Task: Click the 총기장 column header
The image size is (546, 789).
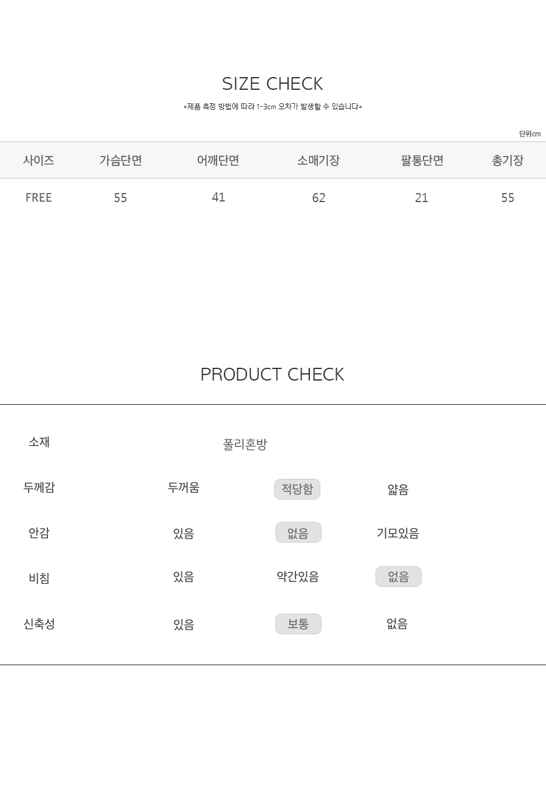Action: click(x=508, y=160)
